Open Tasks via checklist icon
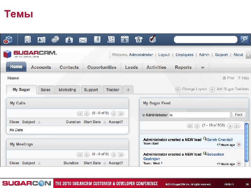The width and height of the screenshot is (251, 188). tap(111, 39)
